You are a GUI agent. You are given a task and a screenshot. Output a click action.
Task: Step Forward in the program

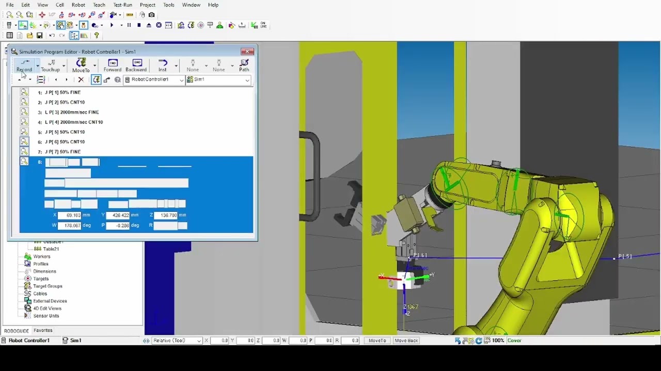pyautogui.click(x=112, y=65)
